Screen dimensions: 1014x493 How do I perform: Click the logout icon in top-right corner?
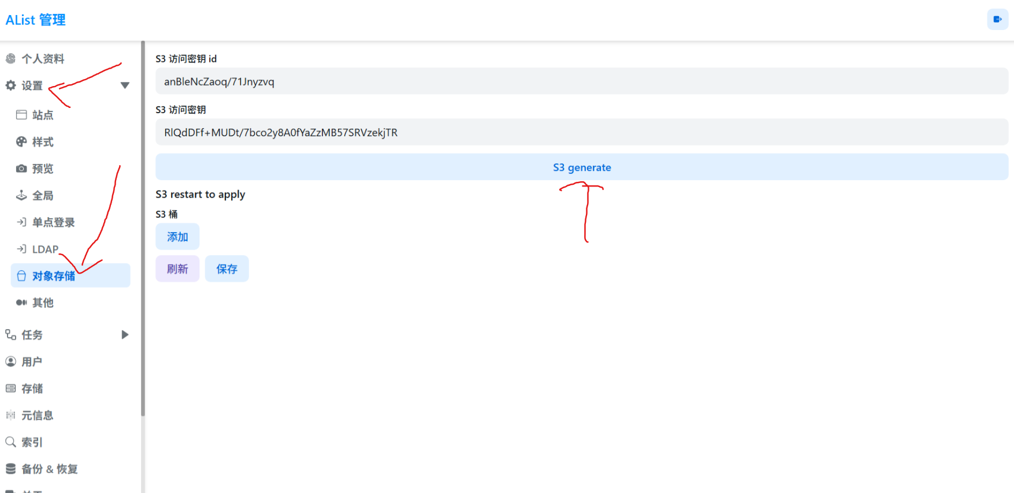click(997, 20)
